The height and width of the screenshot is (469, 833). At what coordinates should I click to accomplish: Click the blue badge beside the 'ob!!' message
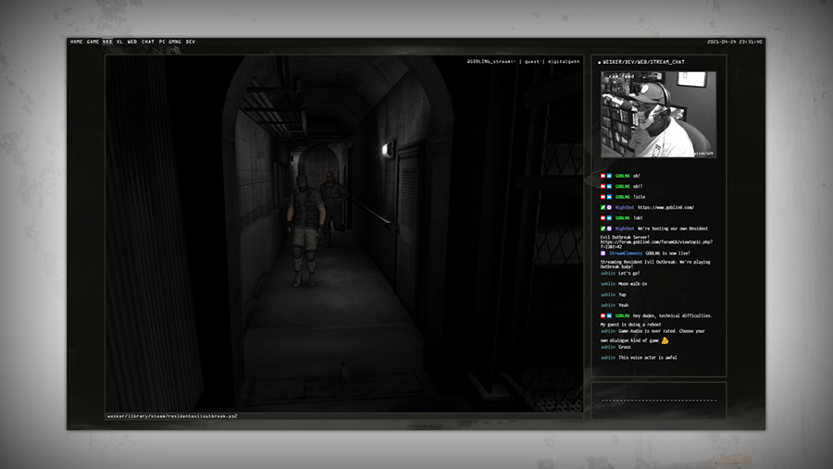(x=609, y=187)
